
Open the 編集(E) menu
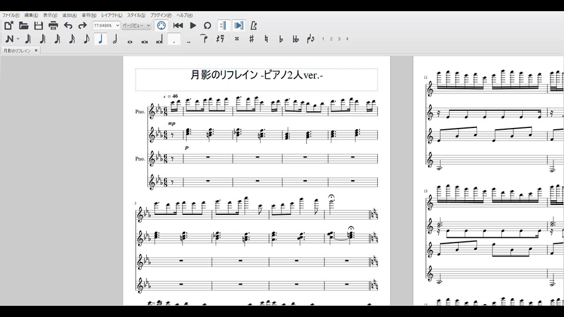(31, 15)
